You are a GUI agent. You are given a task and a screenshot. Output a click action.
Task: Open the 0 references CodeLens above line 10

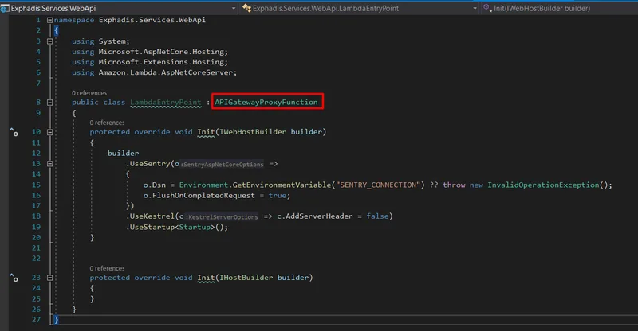point(107,123)
